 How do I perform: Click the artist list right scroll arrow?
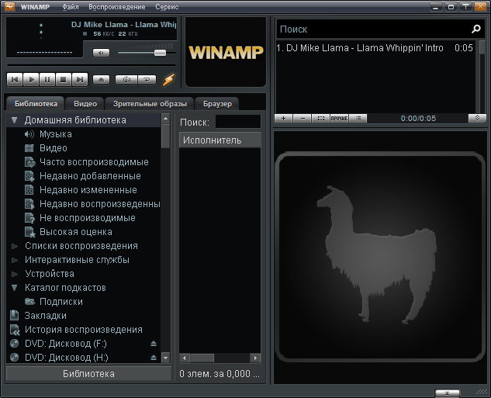coord(255,358)
